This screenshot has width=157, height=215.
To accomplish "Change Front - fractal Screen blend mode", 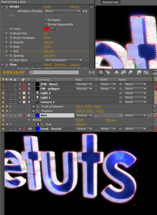I will (84, 129).
